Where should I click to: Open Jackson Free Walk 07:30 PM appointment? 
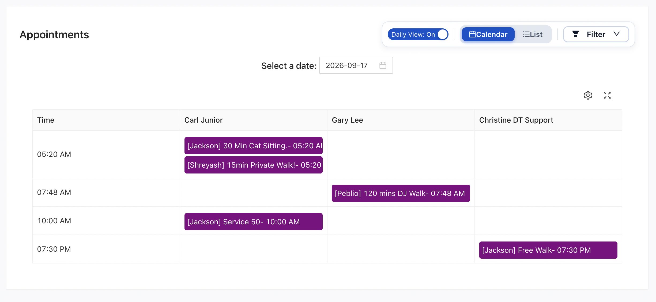point(548,250)
